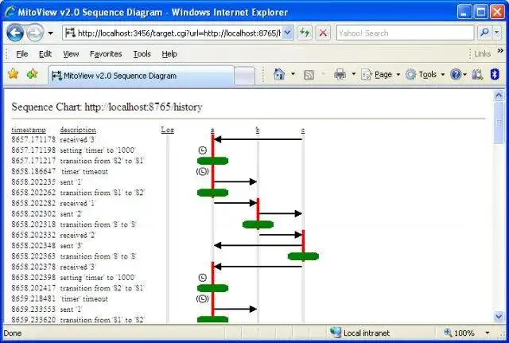Select the MitoView v2.0 Sequence Diagram tab
The image size is (509, 343).
[x=142, y=76]
